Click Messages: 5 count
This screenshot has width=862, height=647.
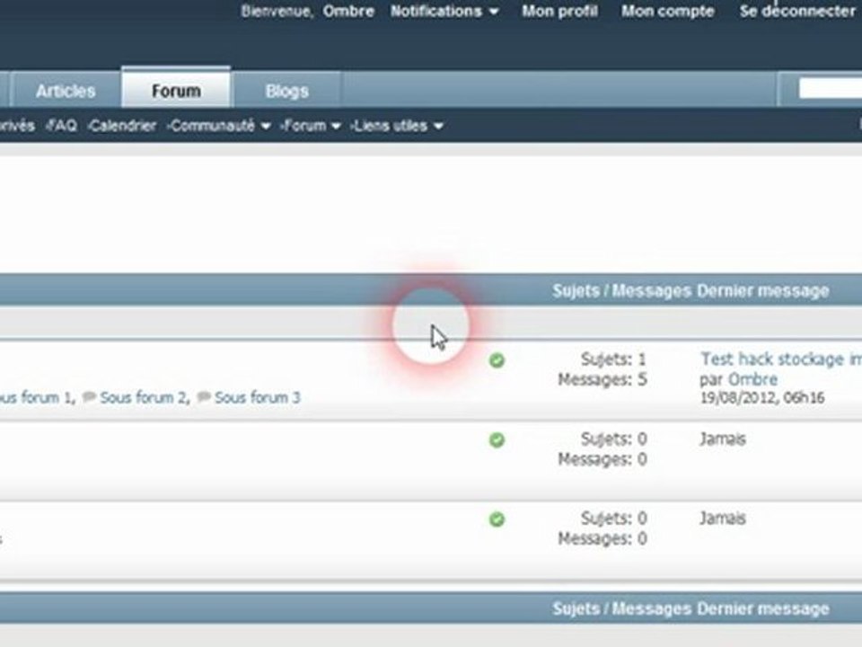tap(603, 379)
